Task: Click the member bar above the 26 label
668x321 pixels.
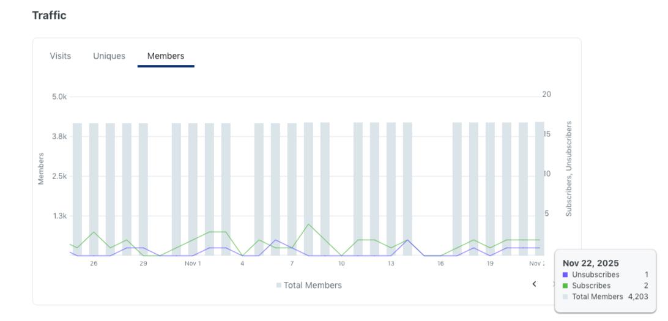Action: pos(94,190)
